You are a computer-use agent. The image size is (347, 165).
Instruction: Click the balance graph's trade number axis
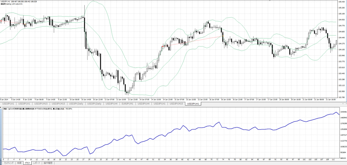(169, 159)
